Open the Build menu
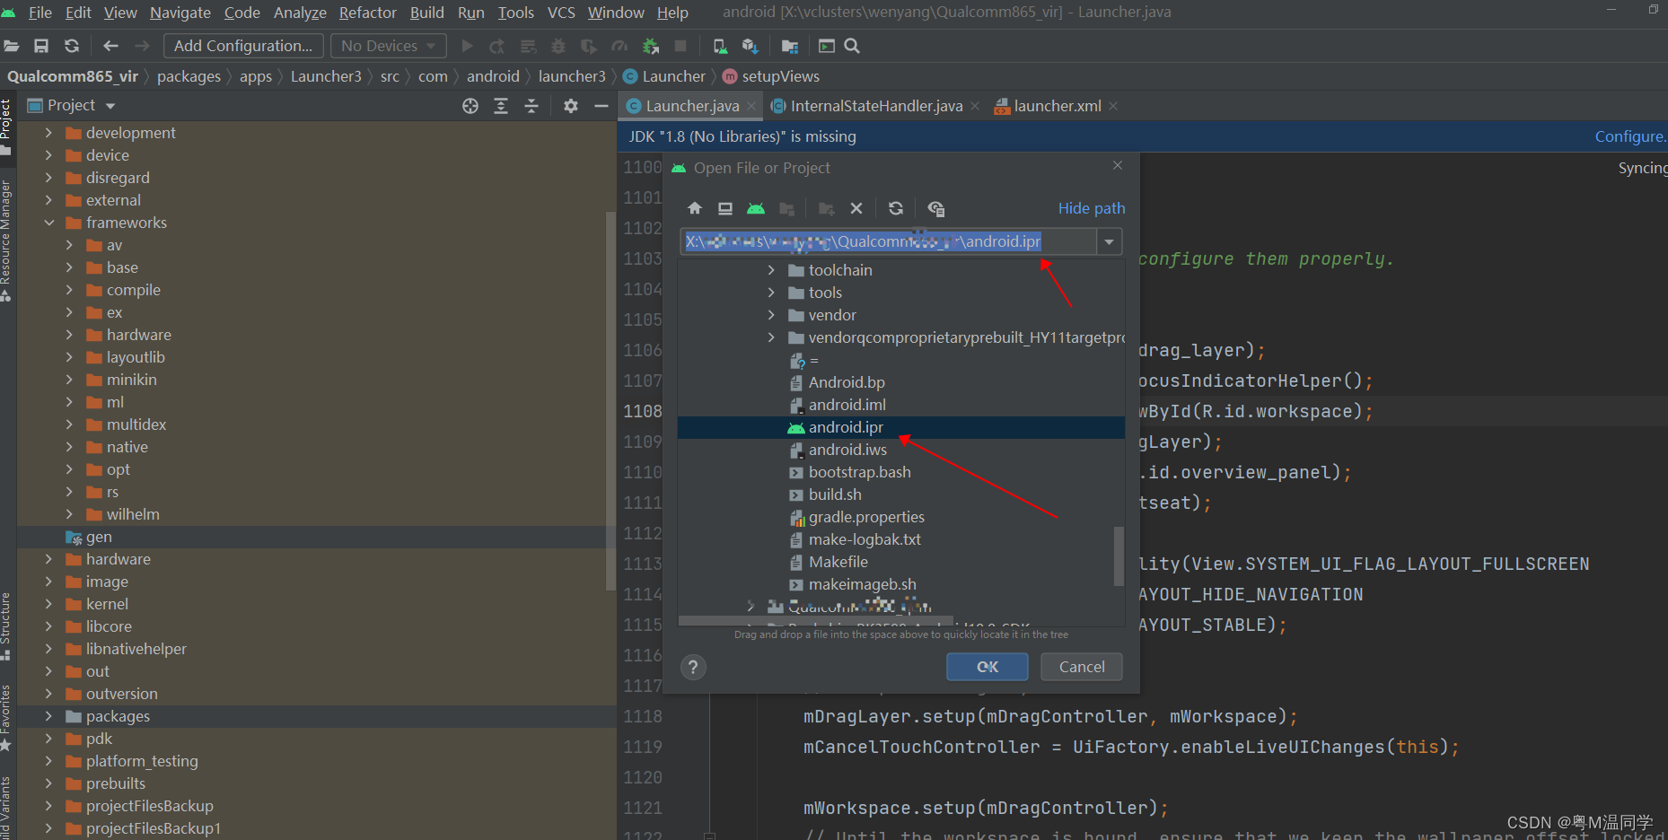The height and width of the screenshot is (840, 1668). click(426, 12)
